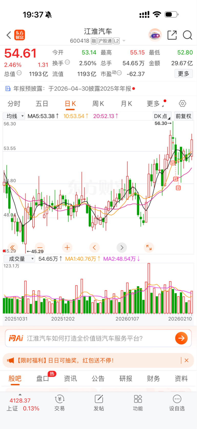The height and width of the screenshot is (429, 197).
Task: Switch to the 研报 tab
Action: (x=126, y=378)
